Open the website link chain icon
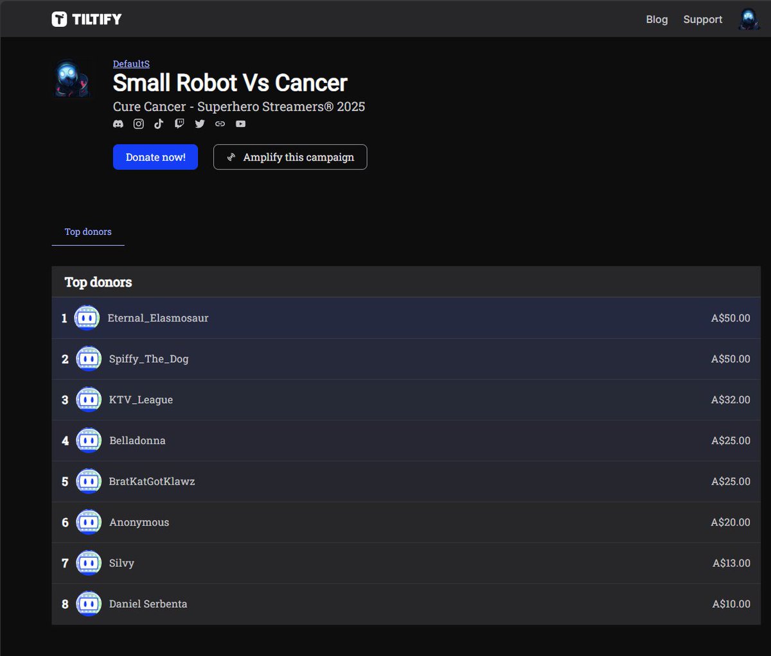Image resolution: width=771 pixels, height=656 pixels. (x=220, y=124)
